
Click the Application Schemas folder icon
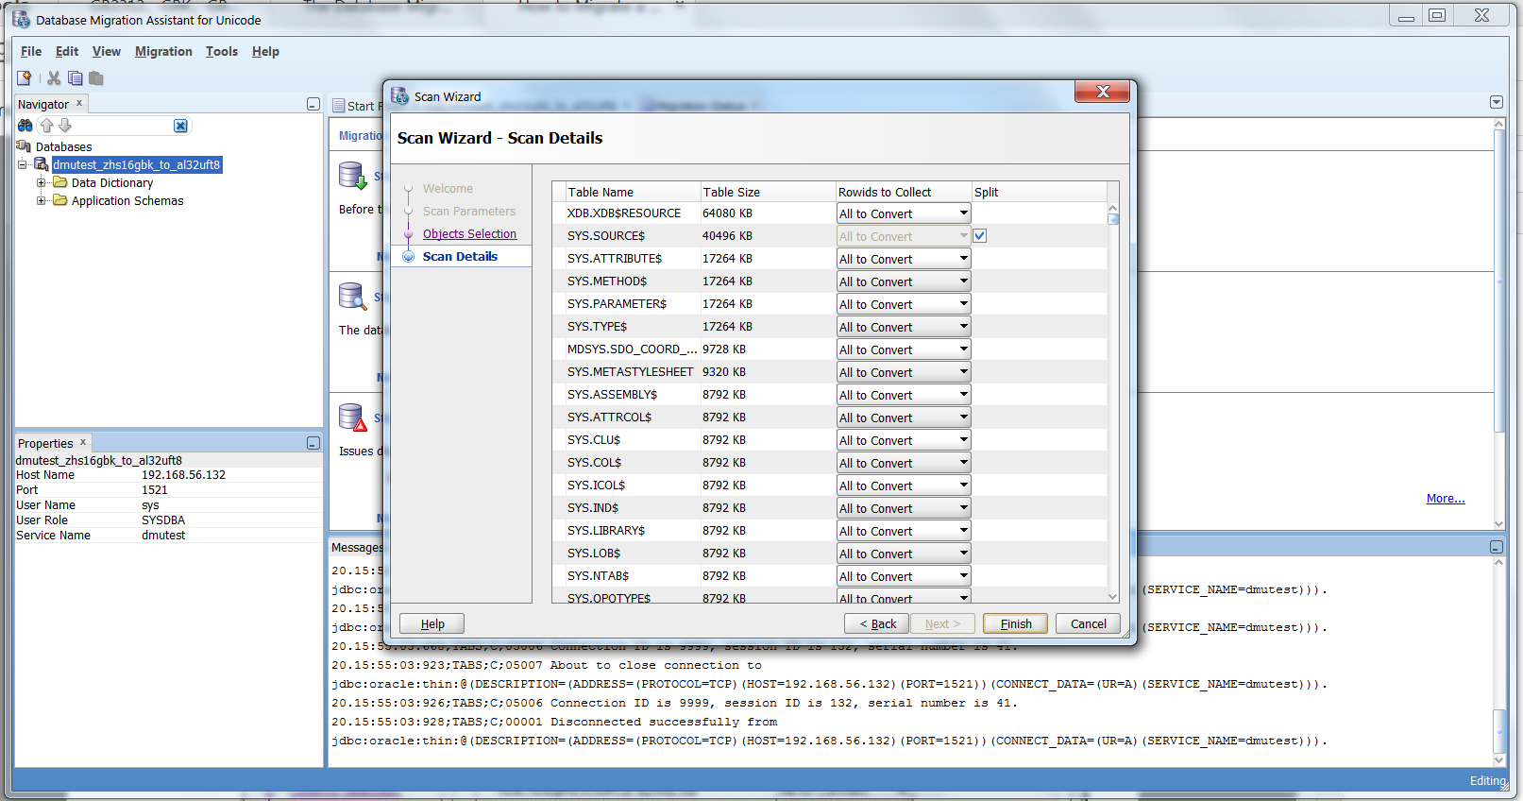tap(60, 200)
